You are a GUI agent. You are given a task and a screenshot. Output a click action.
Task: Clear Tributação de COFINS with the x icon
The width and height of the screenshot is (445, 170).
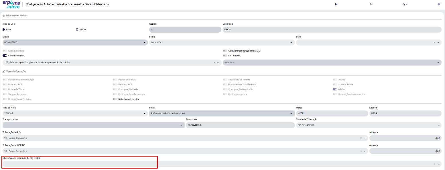[361, 151]
